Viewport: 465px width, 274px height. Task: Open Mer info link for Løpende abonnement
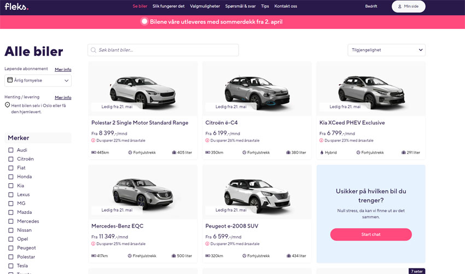(x=63, y=70)
